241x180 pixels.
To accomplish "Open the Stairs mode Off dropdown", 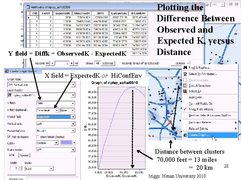I will click(x=73, y=150).
